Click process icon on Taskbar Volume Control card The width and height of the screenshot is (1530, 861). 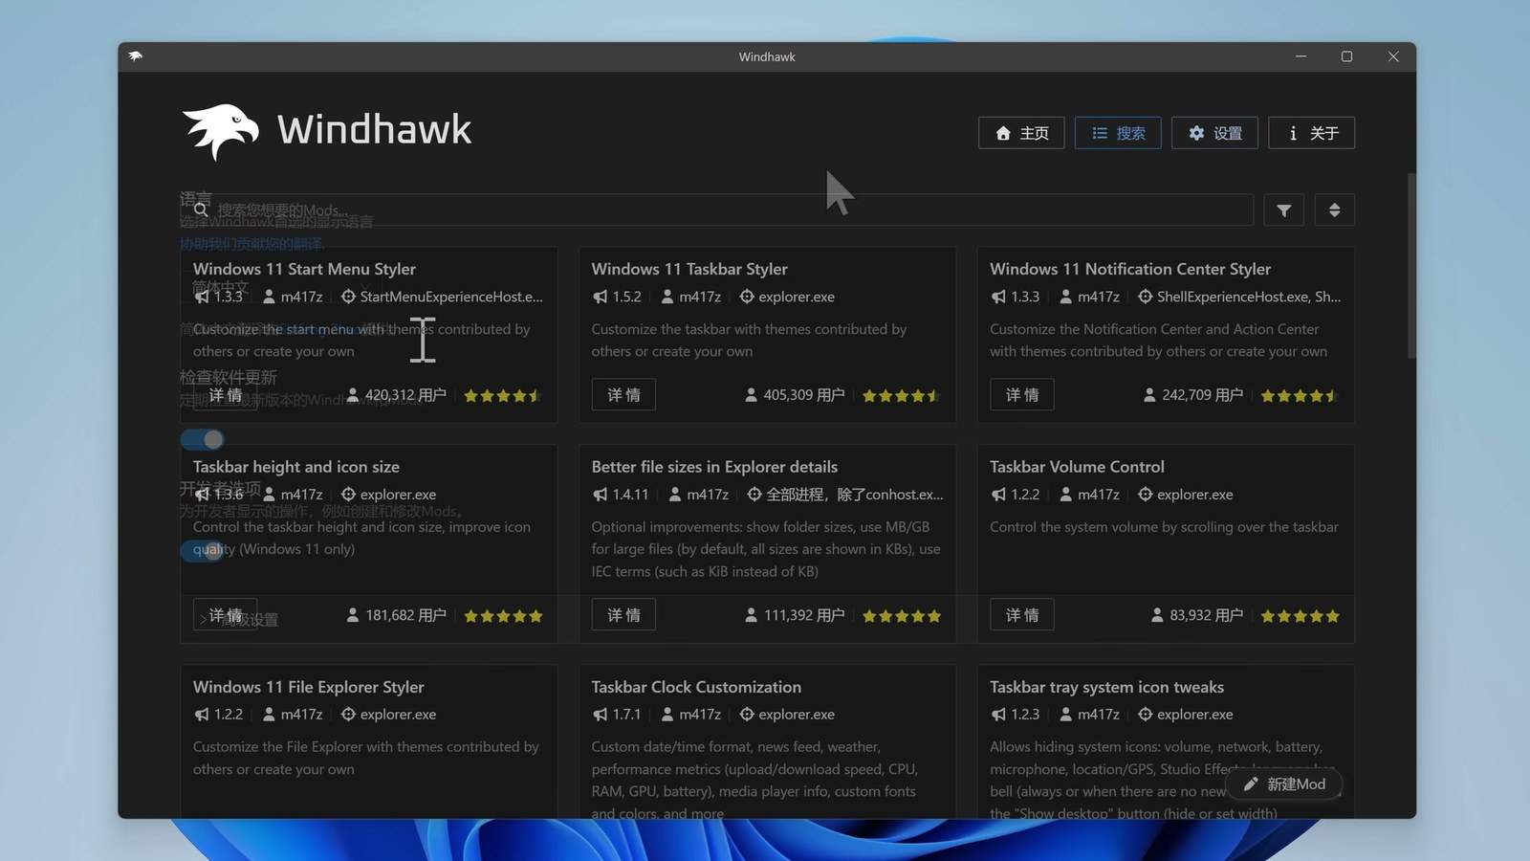1145,495
